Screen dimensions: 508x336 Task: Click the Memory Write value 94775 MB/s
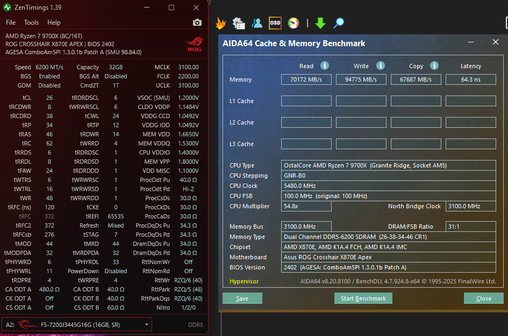(x=361, y=79)
